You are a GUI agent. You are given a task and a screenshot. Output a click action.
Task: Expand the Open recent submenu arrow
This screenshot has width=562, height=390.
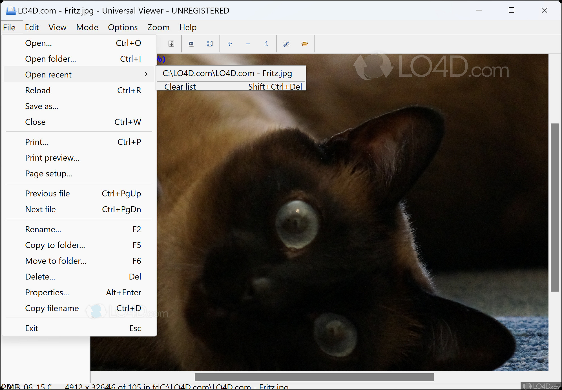(x=146, y=74)
